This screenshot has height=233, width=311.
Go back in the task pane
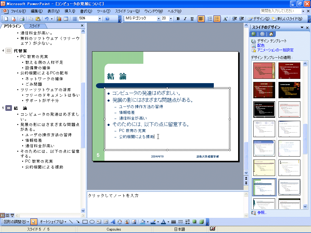254,34
